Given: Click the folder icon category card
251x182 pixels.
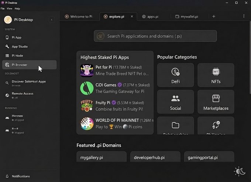Looking at the screenshot, I should click(x=176, y=125).
